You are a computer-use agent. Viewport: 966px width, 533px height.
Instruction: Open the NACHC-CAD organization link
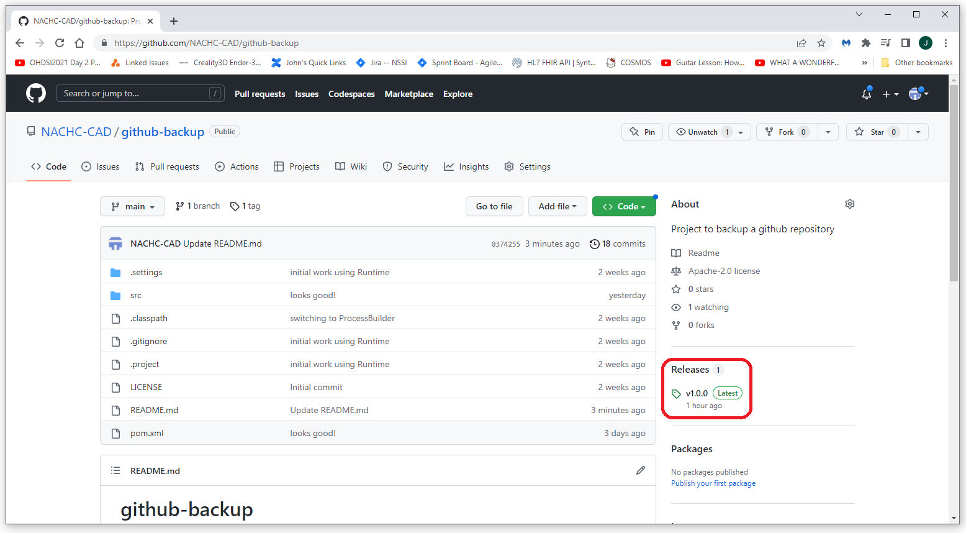76,132
